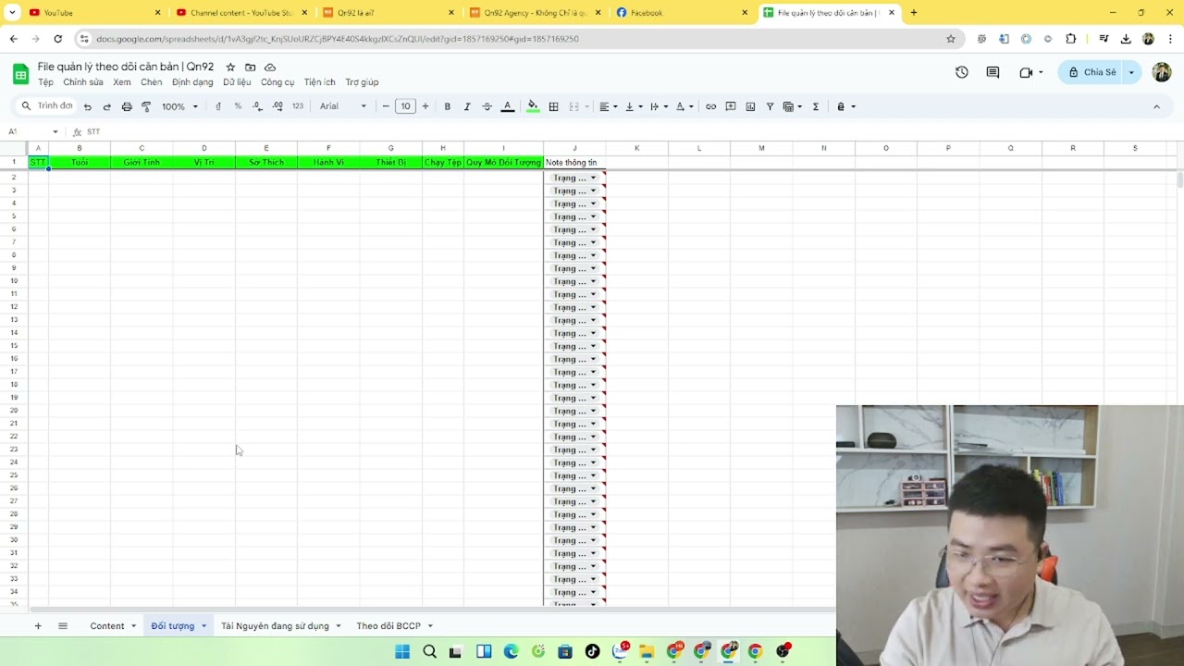Open the Arial font dropdown
This screenshot has width=1184, height=666.
pos(343,106)
